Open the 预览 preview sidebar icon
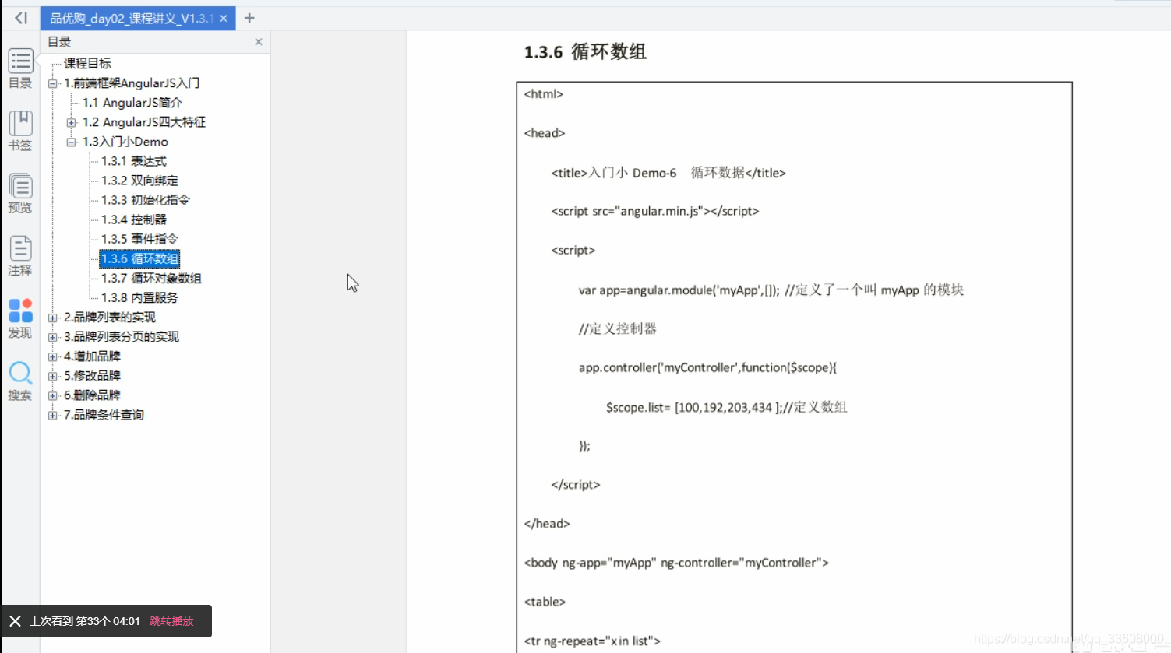 pyautogui.click(x=20, y=193)
